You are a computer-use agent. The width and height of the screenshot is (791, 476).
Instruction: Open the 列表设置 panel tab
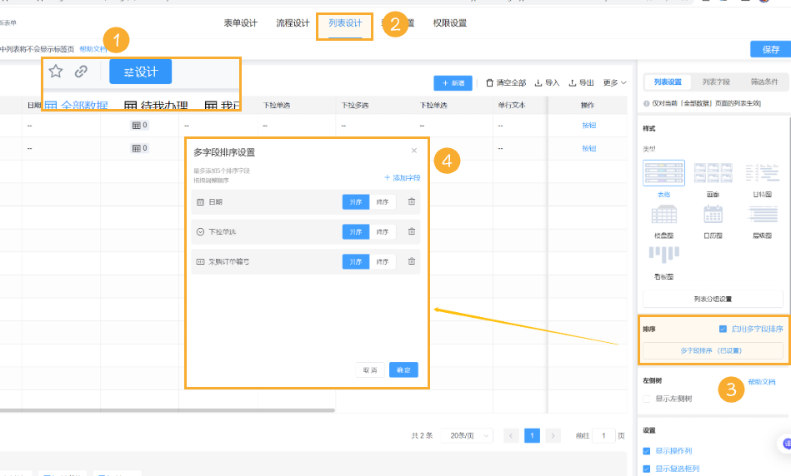(668, 82)
